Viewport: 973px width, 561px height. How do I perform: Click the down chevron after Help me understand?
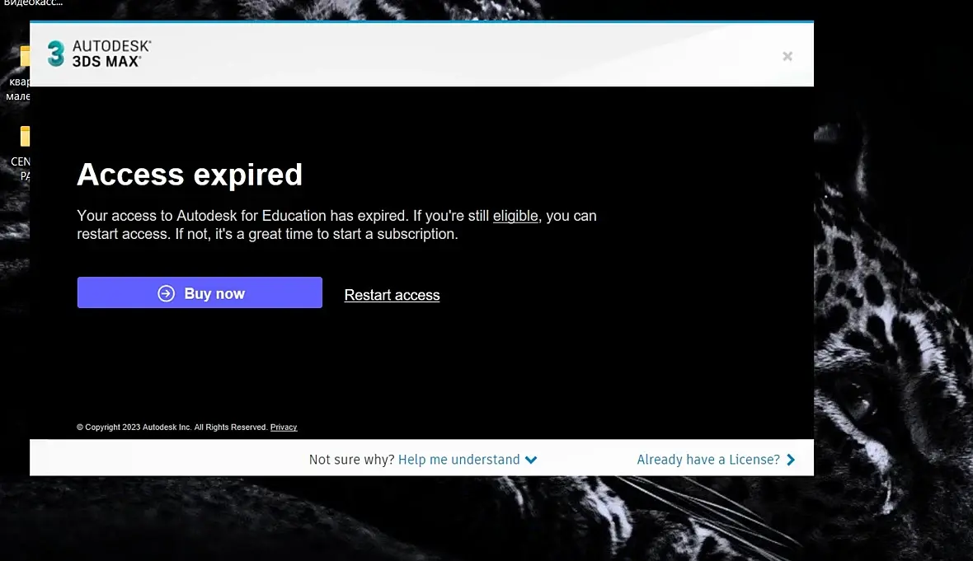pyautogui.click(x=531, y=460)
